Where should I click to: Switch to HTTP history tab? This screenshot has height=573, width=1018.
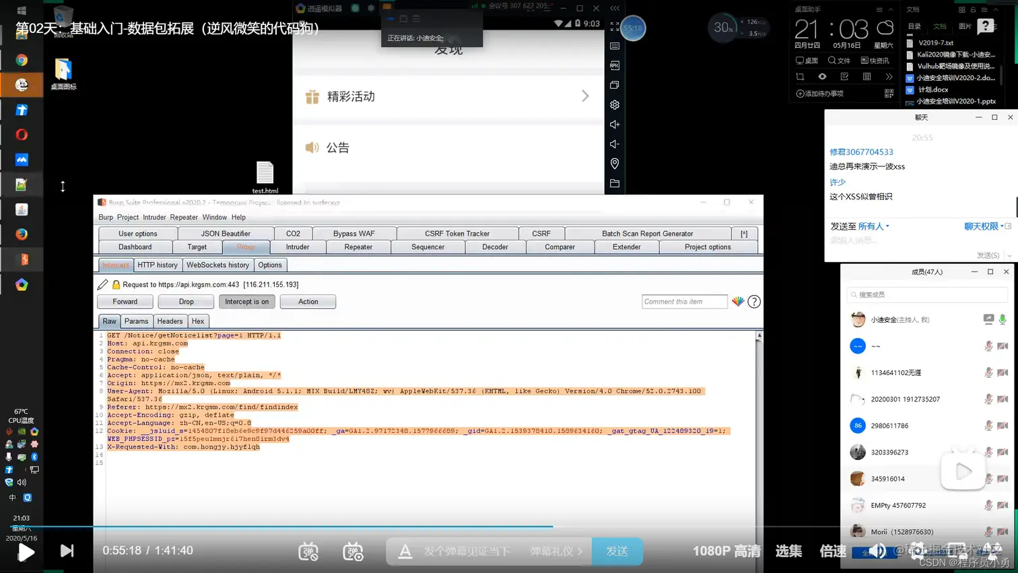(158, 265)
